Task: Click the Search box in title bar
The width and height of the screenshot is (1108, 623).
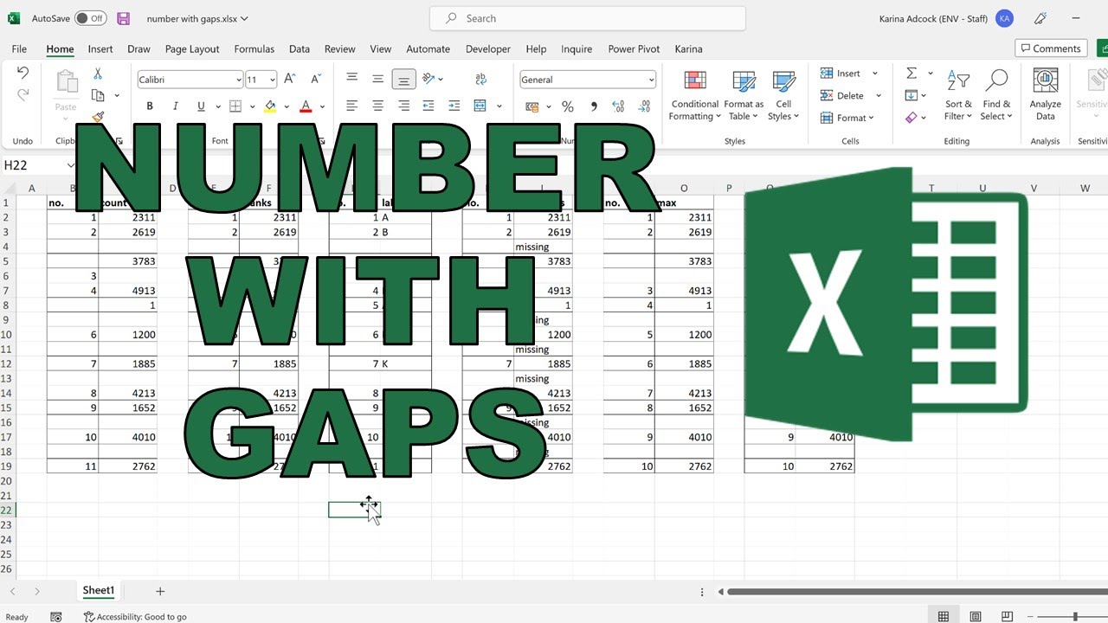Action: click(587, 18)
